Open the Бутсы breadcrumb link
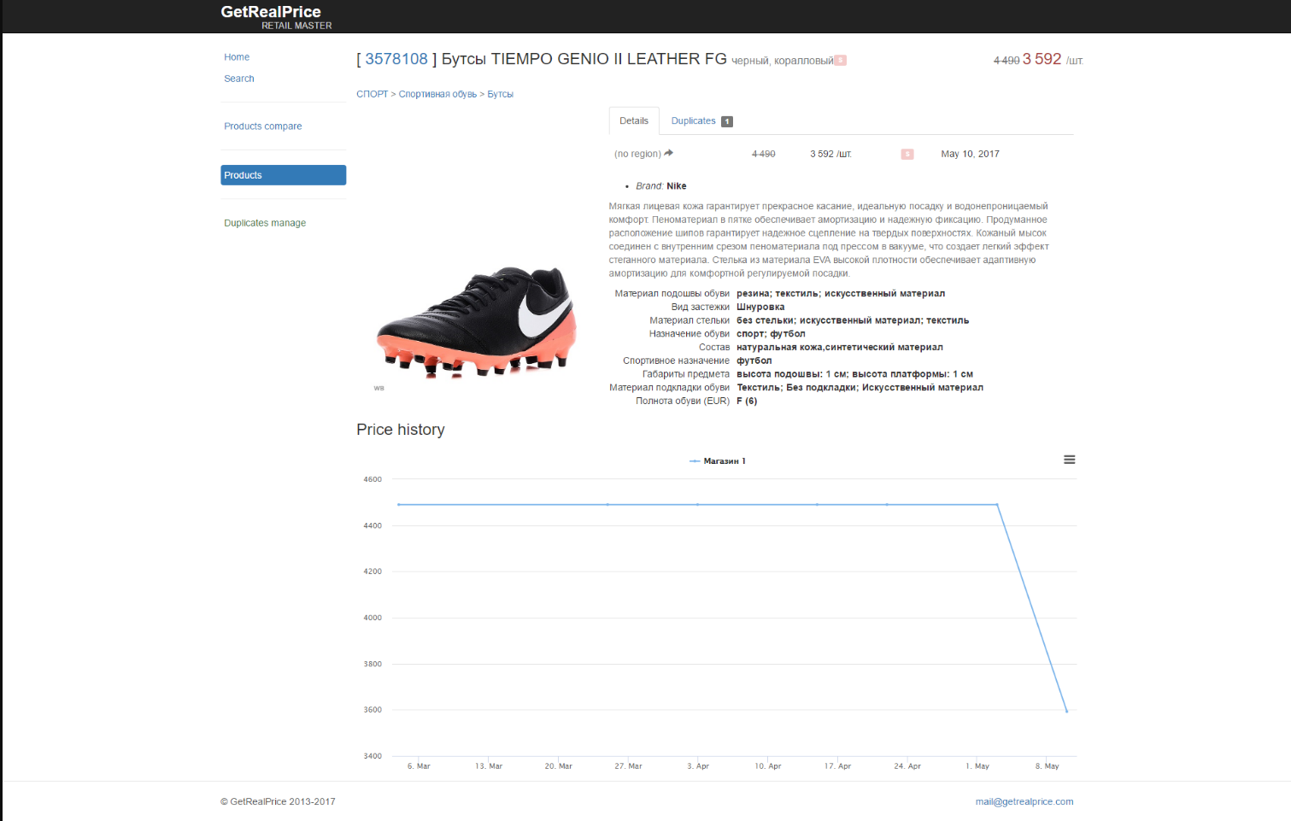Screen dimensions: 1291x821 click(x=501, y=94)
